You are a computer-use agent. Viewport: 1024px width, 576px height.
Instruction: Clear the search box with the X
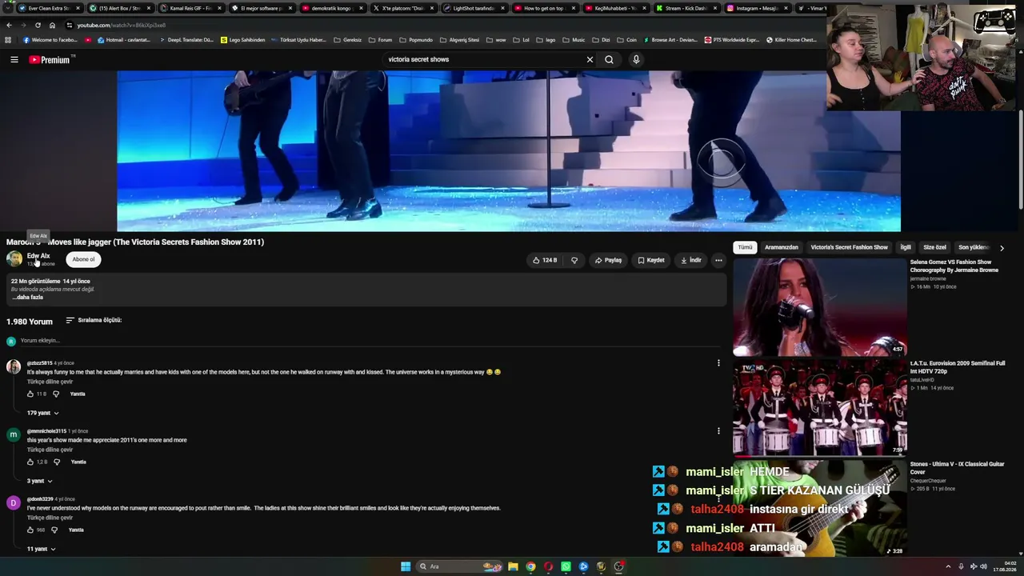(x=590, y=59)
